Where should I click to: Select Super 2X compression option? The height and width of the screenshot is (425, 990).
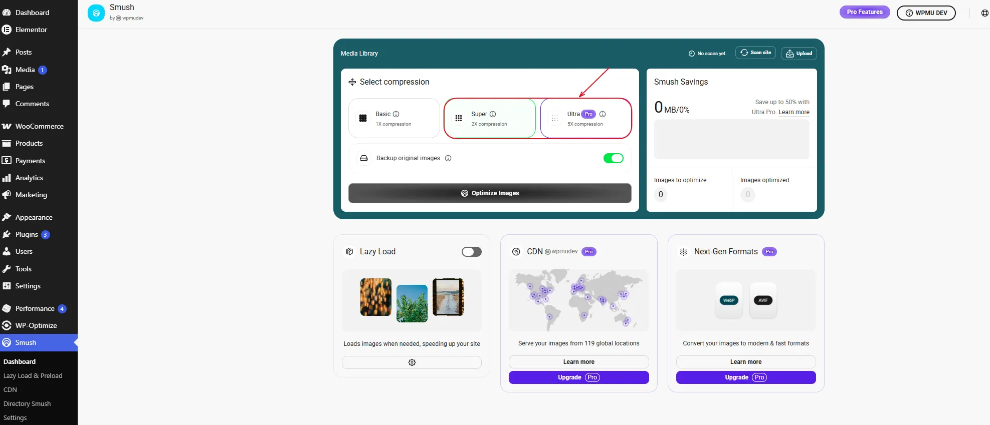click(490, 118)
